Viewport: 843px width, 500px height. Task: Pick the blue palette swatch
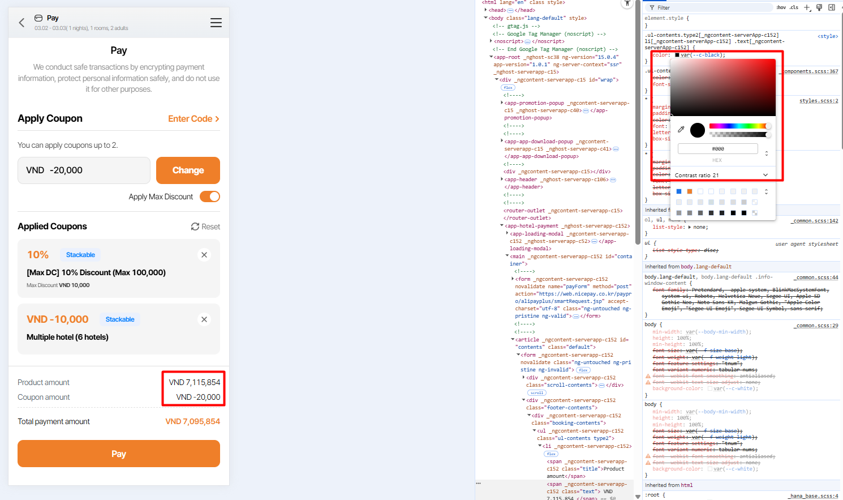click(x=679, y=191)
